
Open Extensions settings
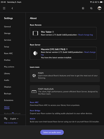click(x=9, y=100)
